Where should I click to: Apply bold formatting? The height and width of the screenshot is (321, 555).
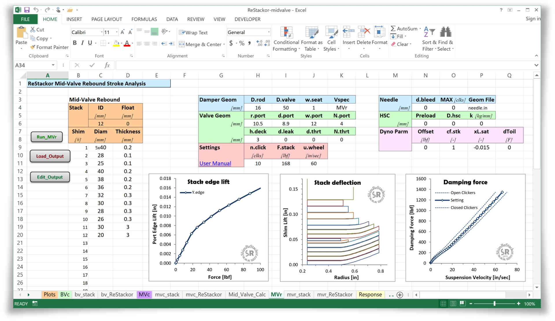pos(75,43)
